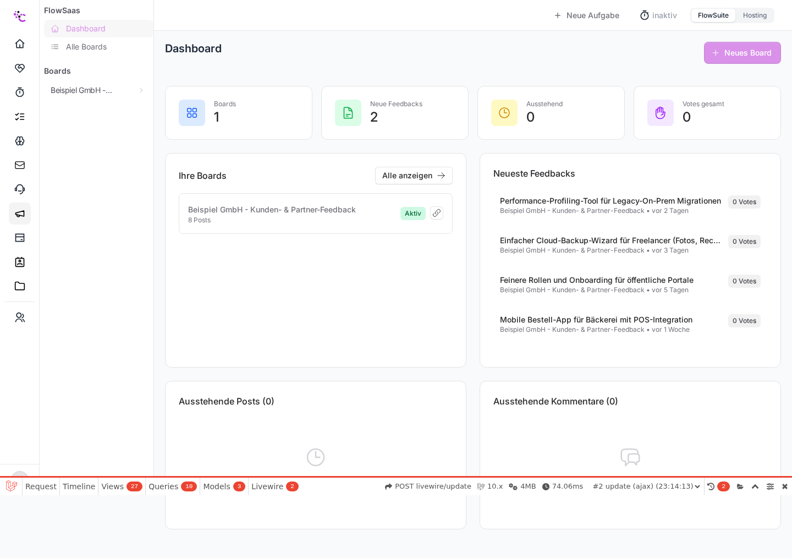Open the home icon in the left rail
Viewport: 792px width, 558px height.
tap(20, 44)
